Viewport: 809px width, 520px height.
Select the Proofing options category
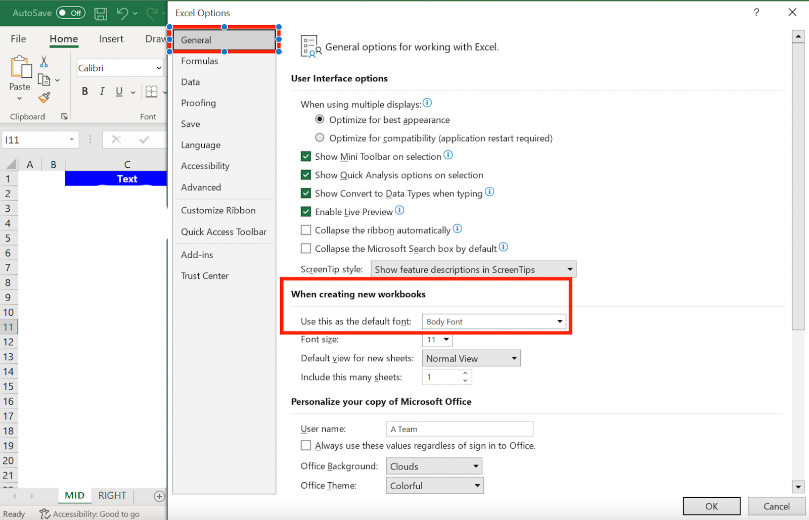pos(224,103)
